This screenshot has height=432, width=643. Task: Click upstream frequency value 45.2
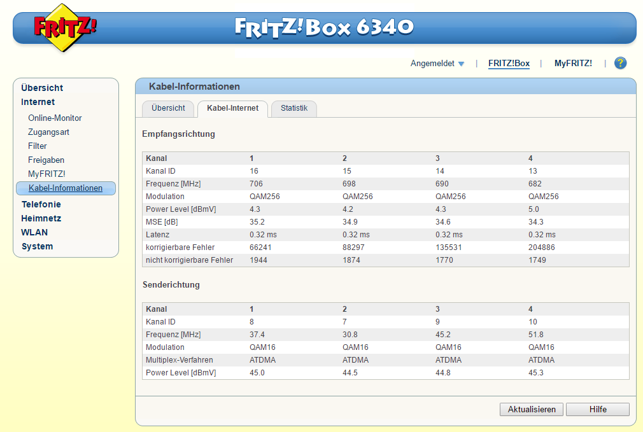click(443, 335)
